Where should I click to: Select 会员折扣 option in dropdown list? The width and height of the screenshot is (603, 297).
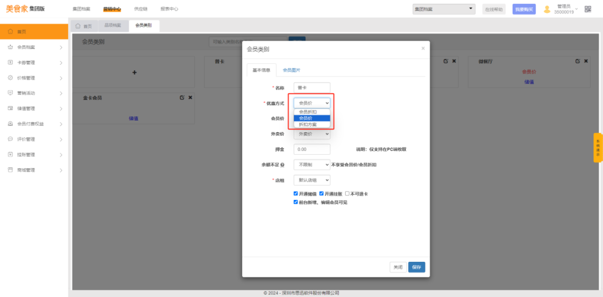coord(312,112)
